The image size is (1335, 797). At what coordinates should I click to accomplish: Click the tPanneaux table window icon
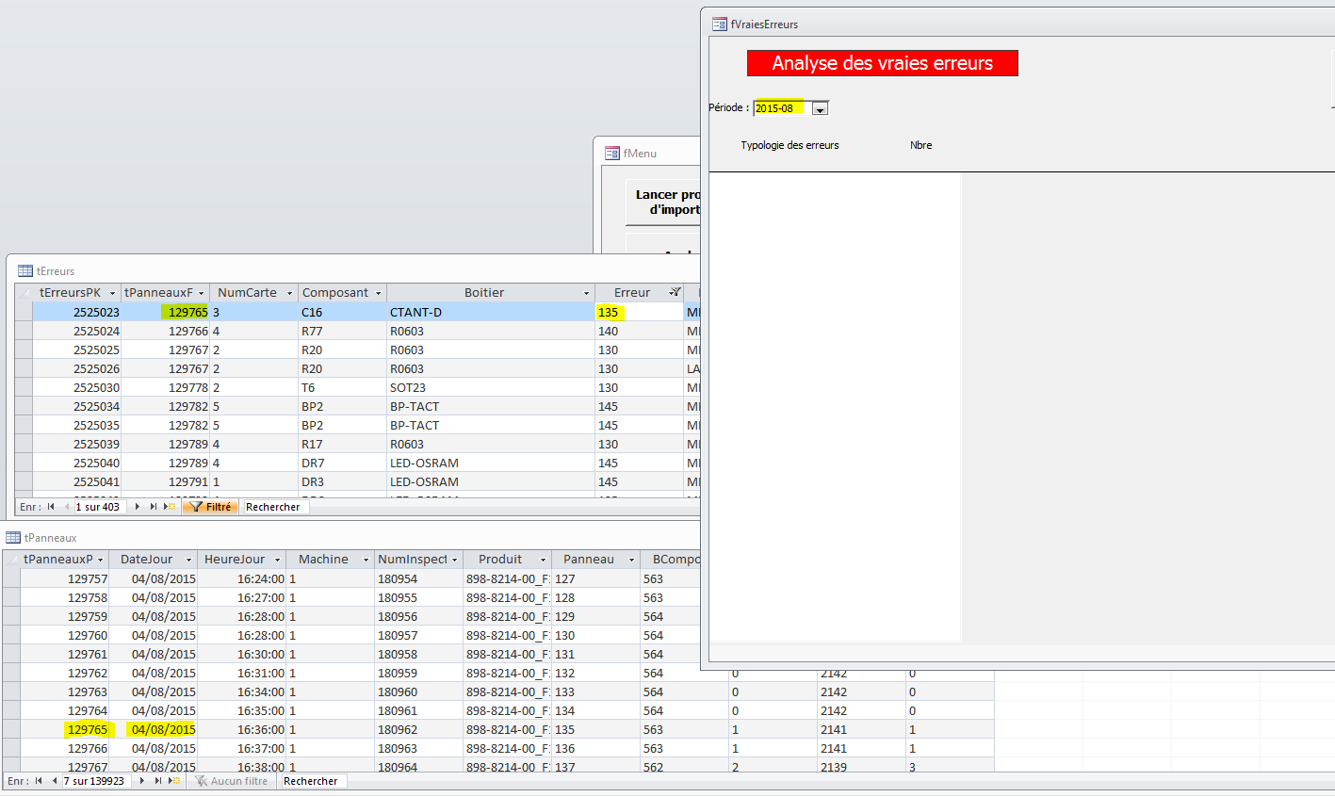tap(13, 538)
